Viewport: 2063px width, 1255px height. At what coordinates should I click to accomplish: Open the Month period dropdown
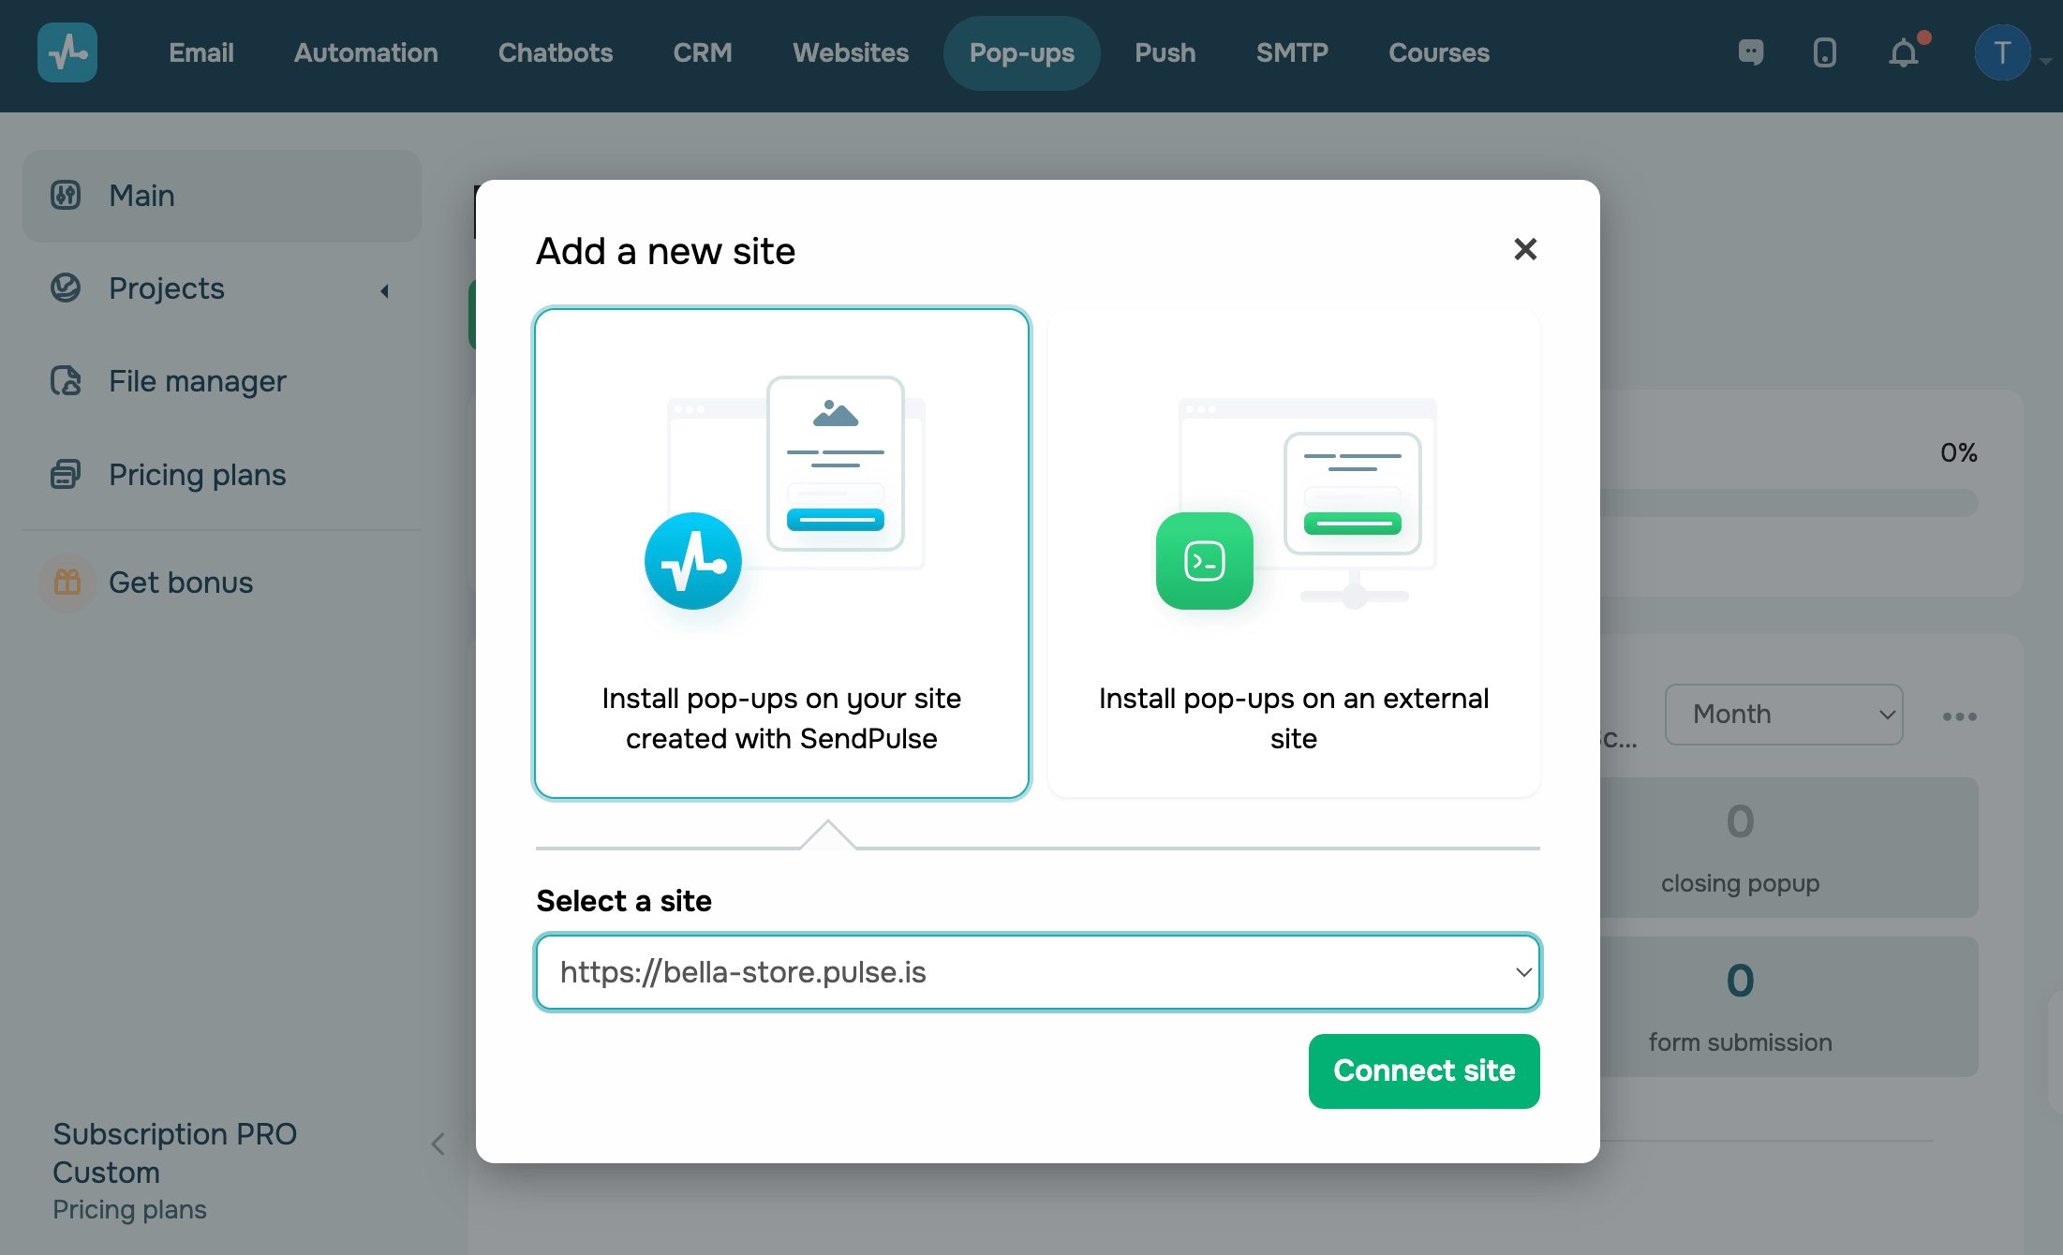click(x=1783, y=715)
